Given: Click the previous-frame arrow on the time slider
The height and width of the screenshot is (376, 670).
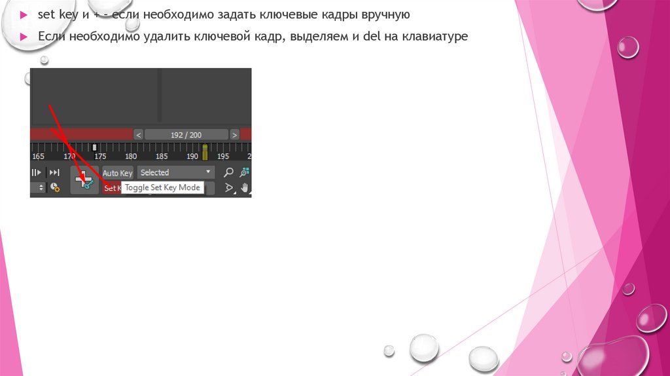Looking at the screenshot, I should pos(138,135).
